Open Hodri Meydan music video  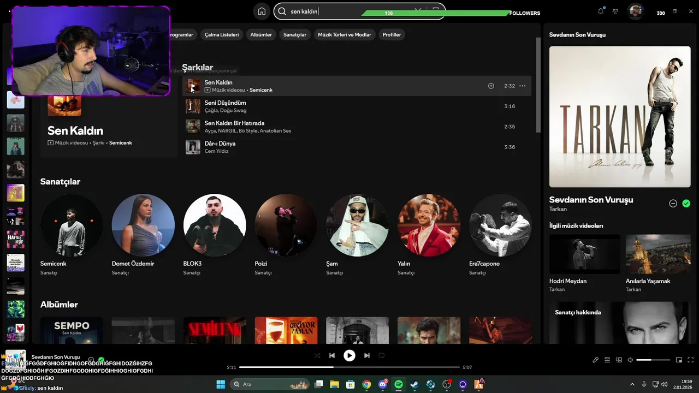tap(584, 264)
